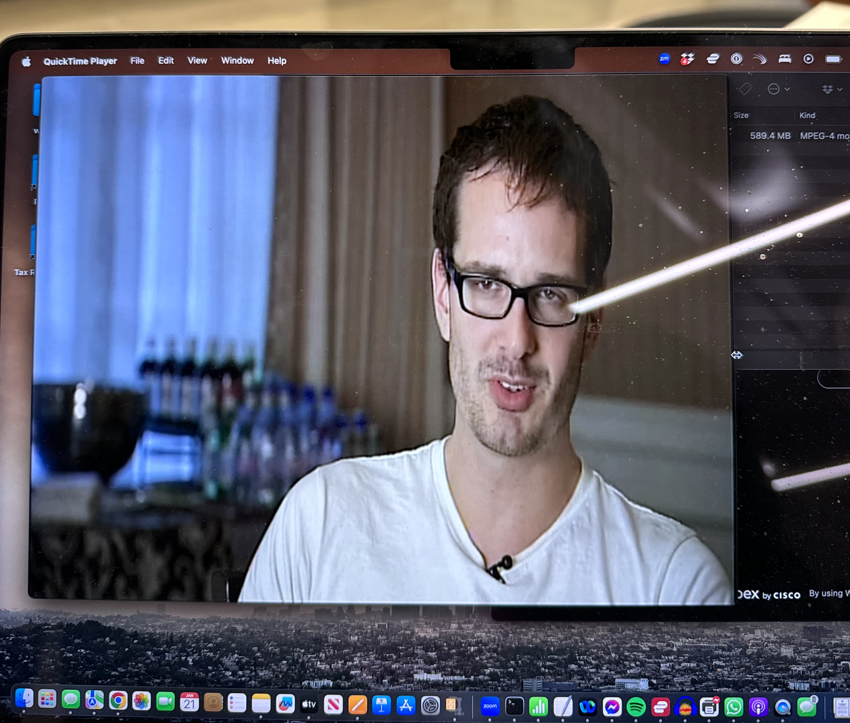Click the swoosh-lines menu bar icon
850x723 pixels.
pos(760,59)
